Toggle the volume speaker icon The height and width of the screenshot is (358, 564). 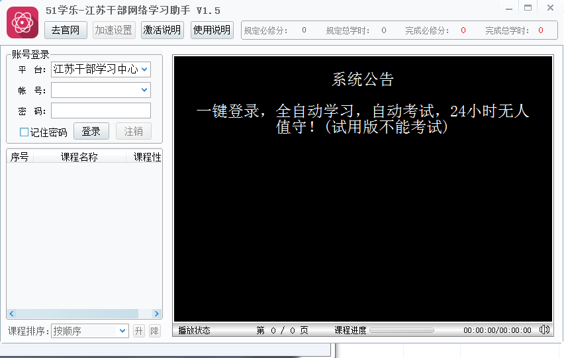(544, 330)
